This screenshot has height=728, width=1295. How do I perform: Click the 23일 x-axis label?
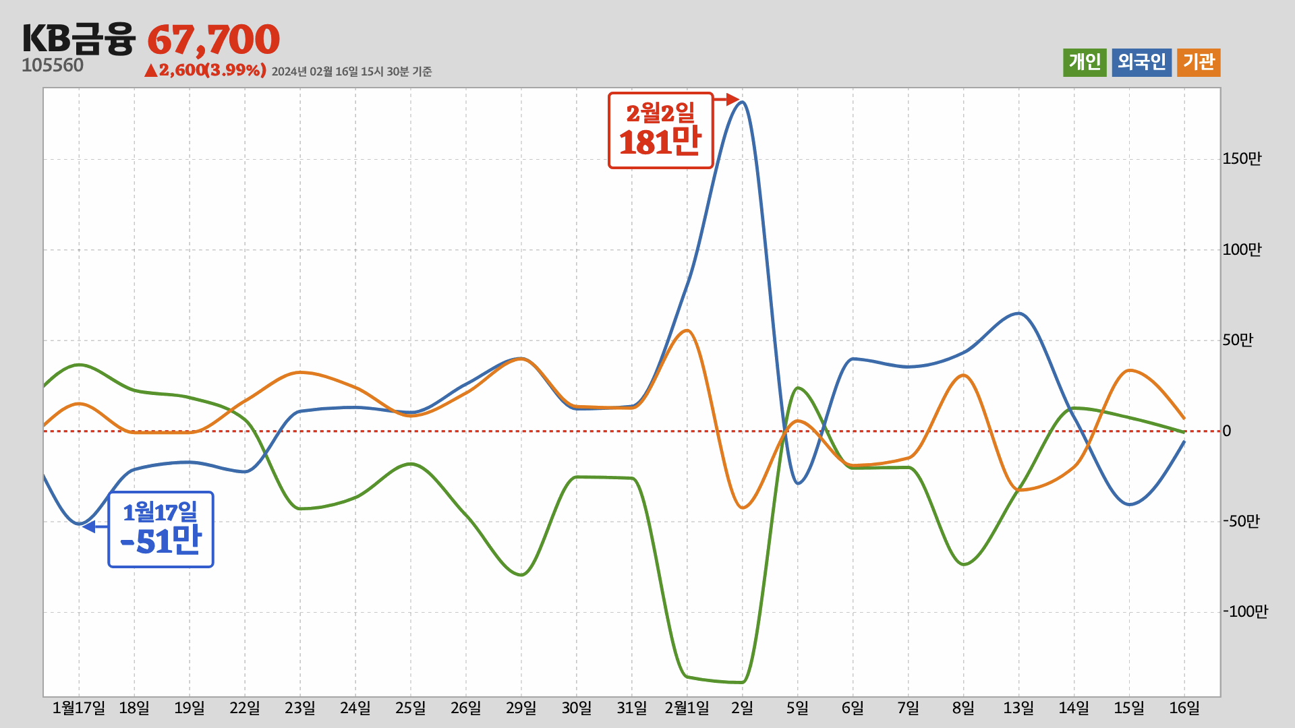coord(300,708)
